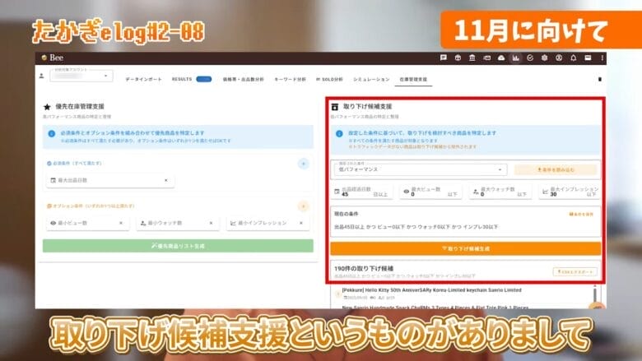Click the 最小インプレッション option field
The height and width of the screenshot is (361, 642).
[267, 223]
